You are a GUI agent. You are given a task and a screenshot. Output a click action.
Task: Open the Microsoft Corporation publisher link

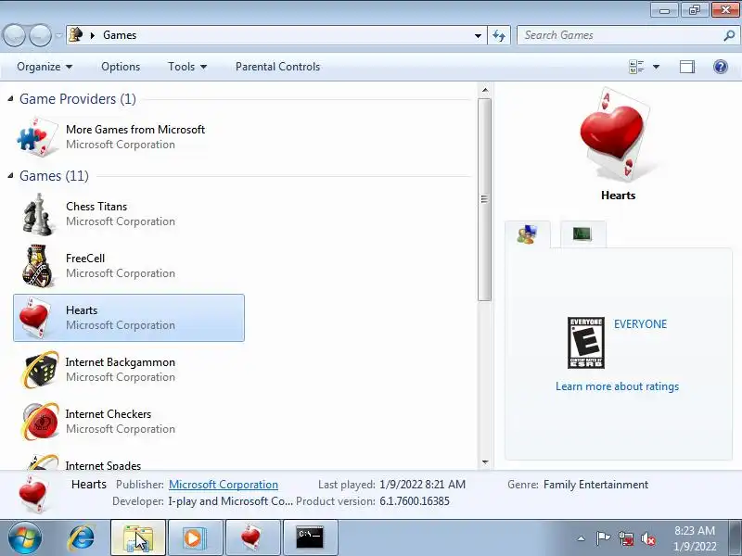pyautogui.click(x=224, y=485)
